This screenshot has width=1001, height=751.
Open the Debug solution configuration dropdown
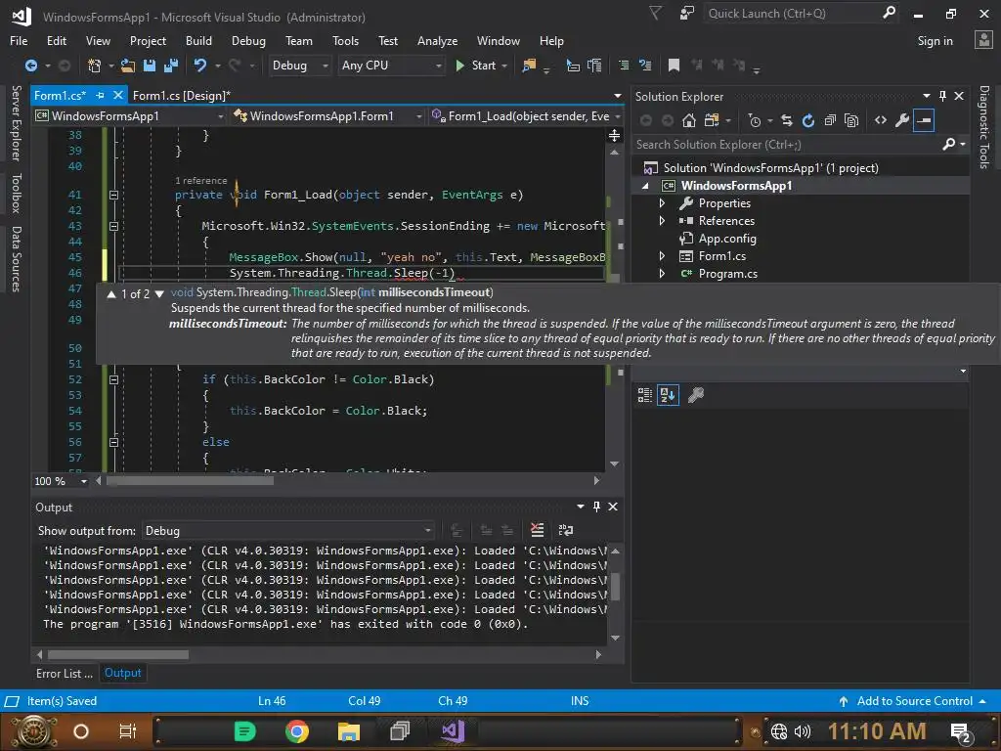pos(299,66)
